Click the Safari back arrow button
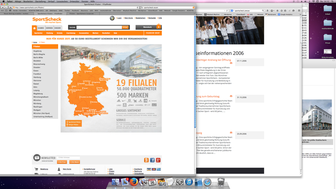336x189 pixels. [3, 7]
